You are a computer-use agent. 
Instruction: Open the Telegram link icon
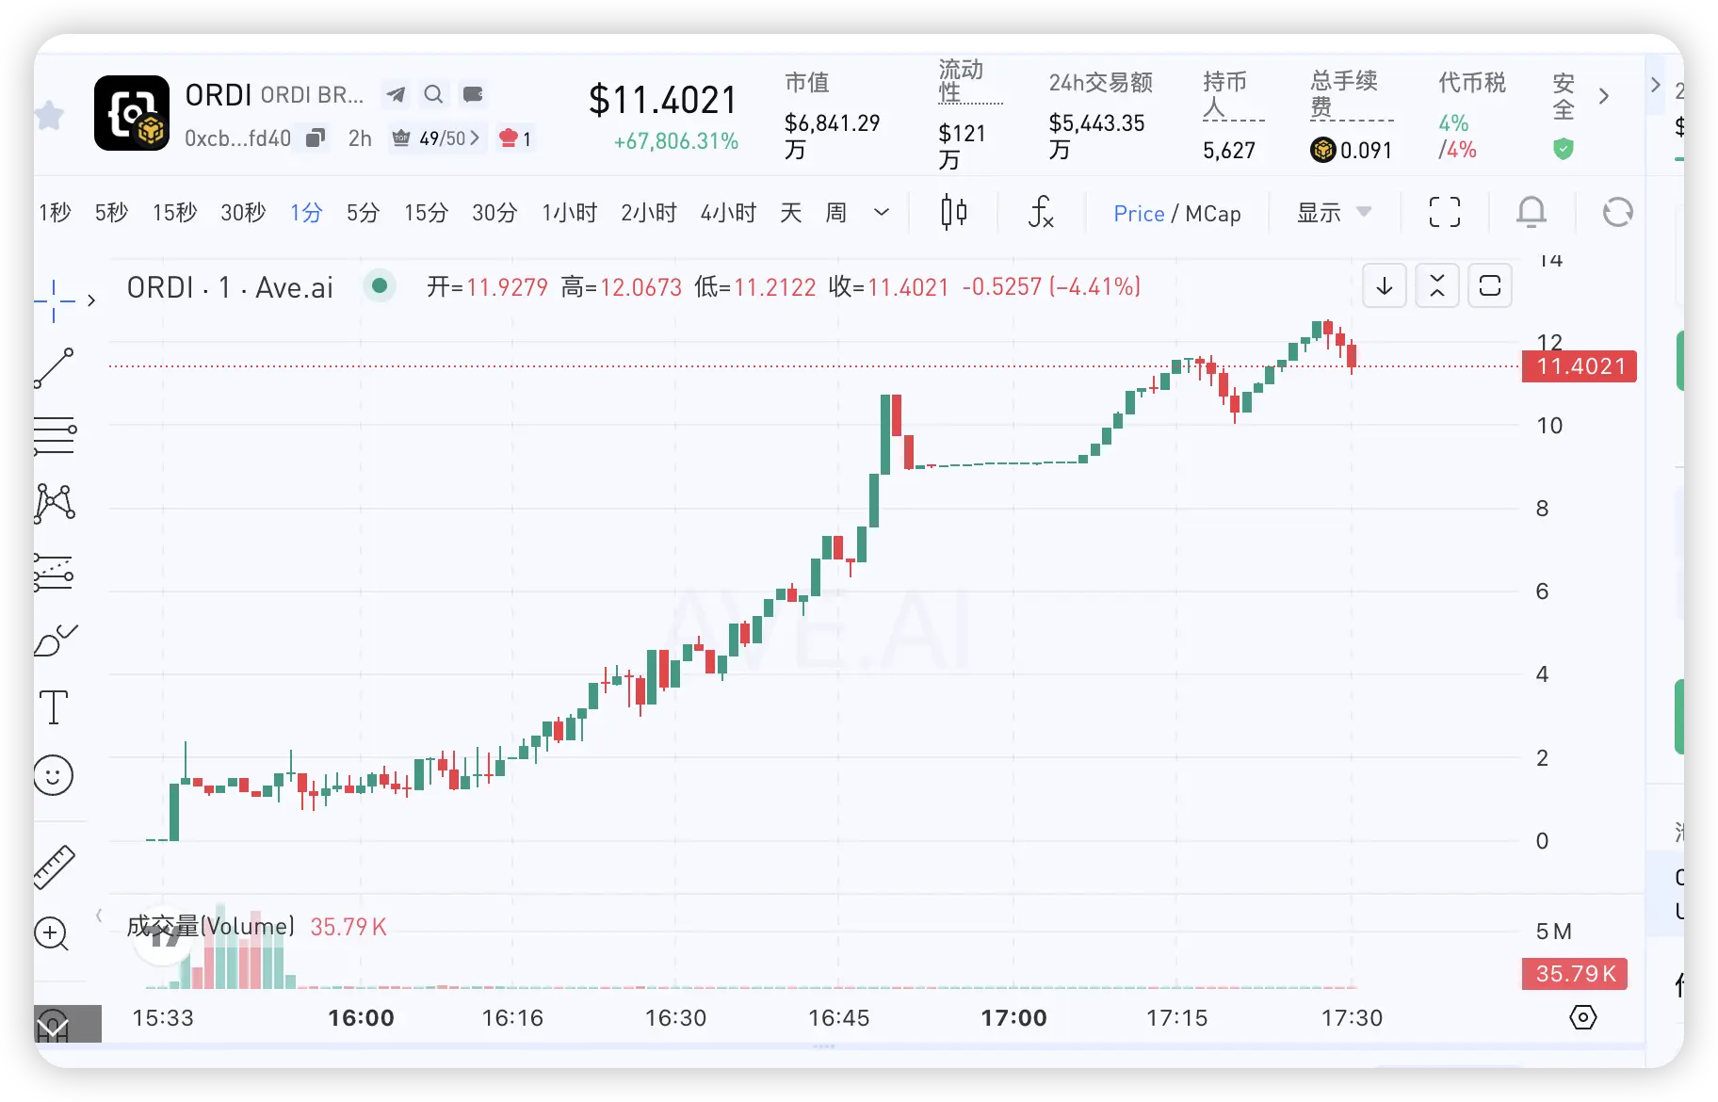tap(396, 94)
